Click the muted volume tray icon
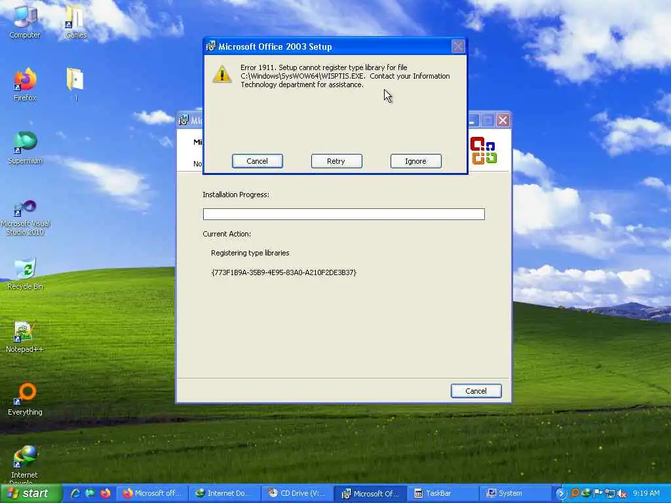This screenshot has height=503, width=671. [622, 494]
